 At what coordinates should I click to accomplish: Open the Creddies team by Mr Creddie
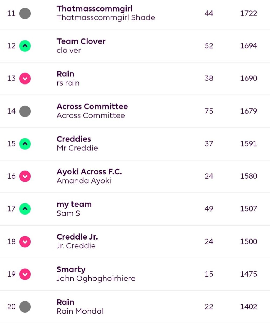pyautogui.click(x=74, y=139)
